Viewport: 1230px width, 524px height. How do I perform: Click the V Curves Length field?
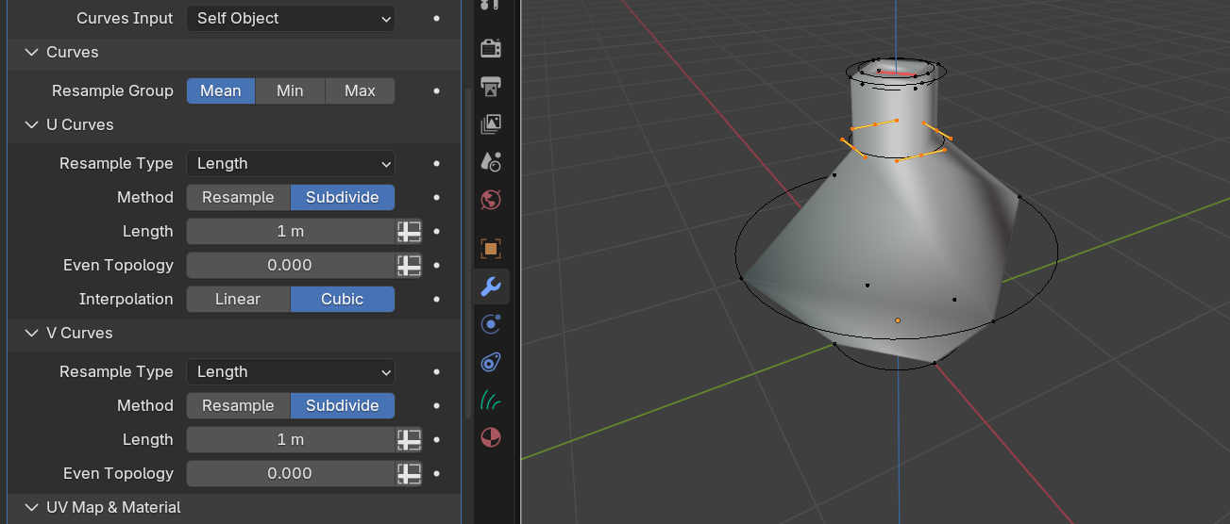tap(291, 439)
